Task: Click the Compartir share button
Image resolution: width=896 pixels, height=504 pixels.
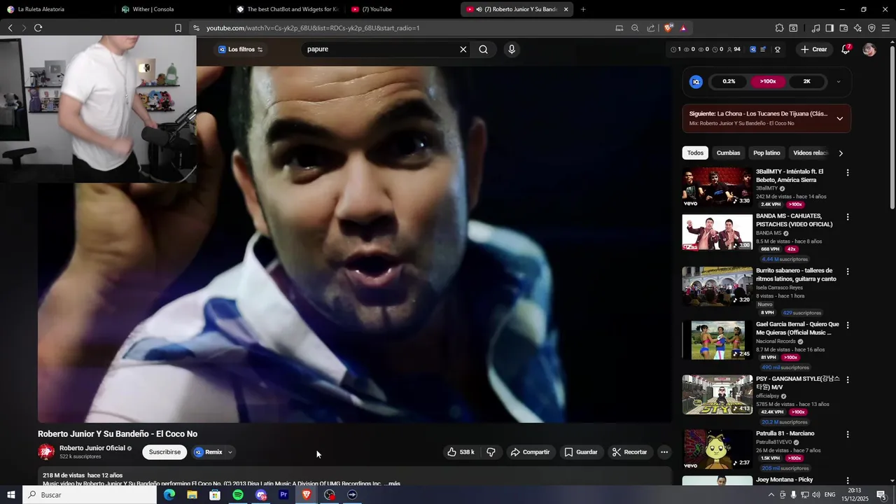Action: 530,452
